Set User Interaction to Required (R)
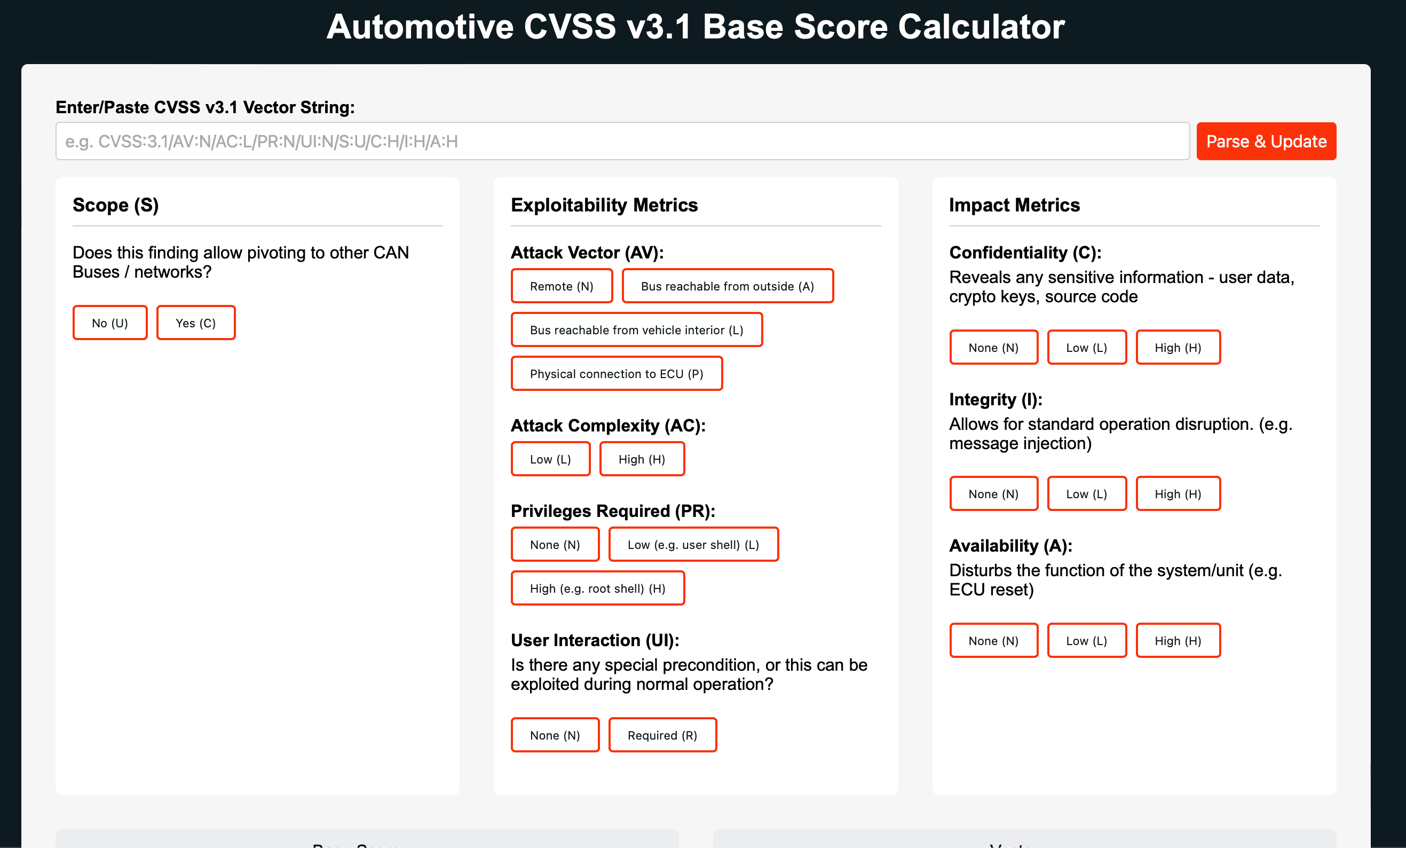The height and width of the screenshot is (848, 1406). [x=662, y=735]
